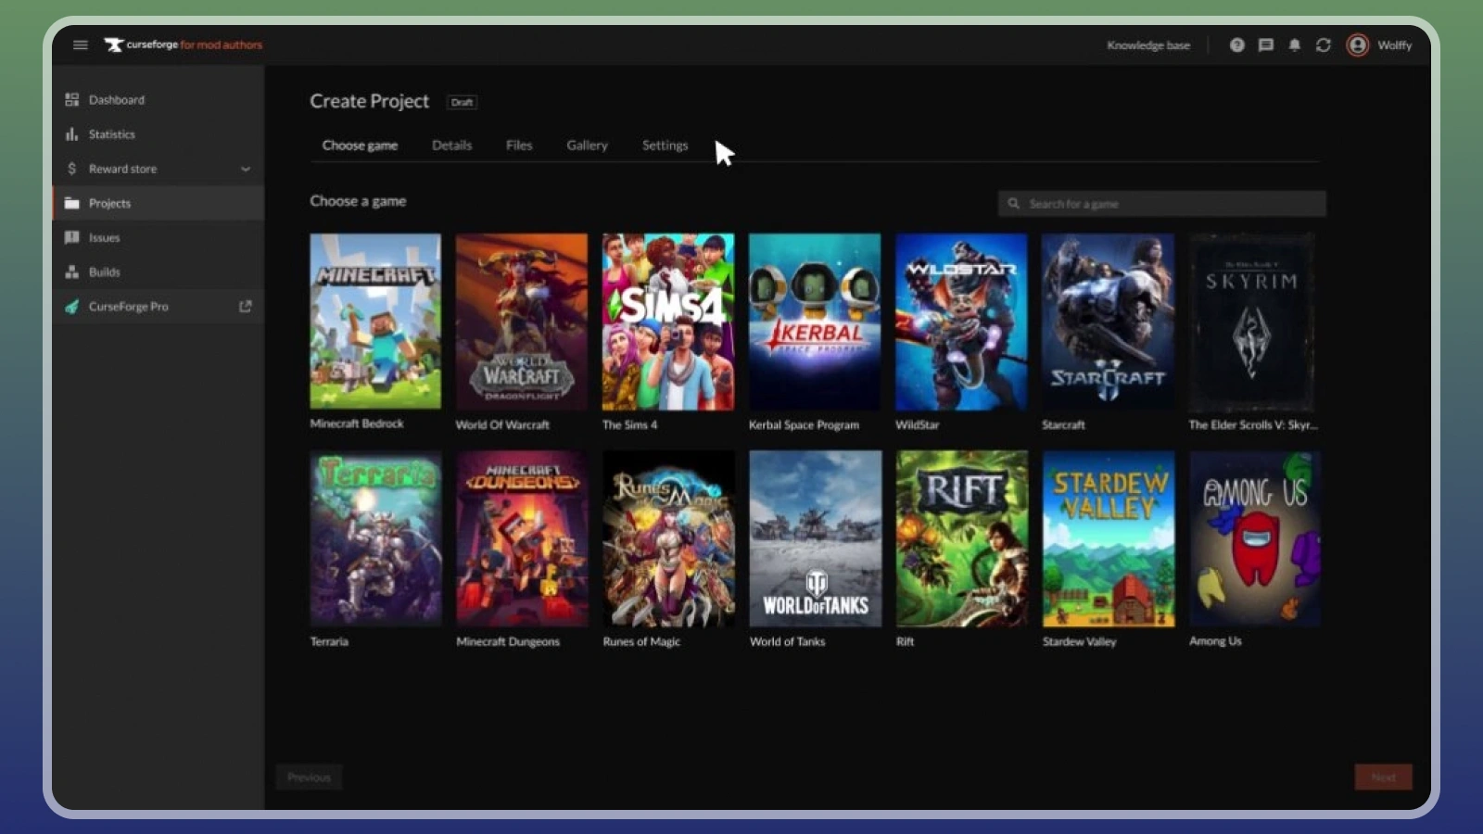Click the Reward store dollar icon
This screenshot has width=1483, height=834.
coord(71,169)
